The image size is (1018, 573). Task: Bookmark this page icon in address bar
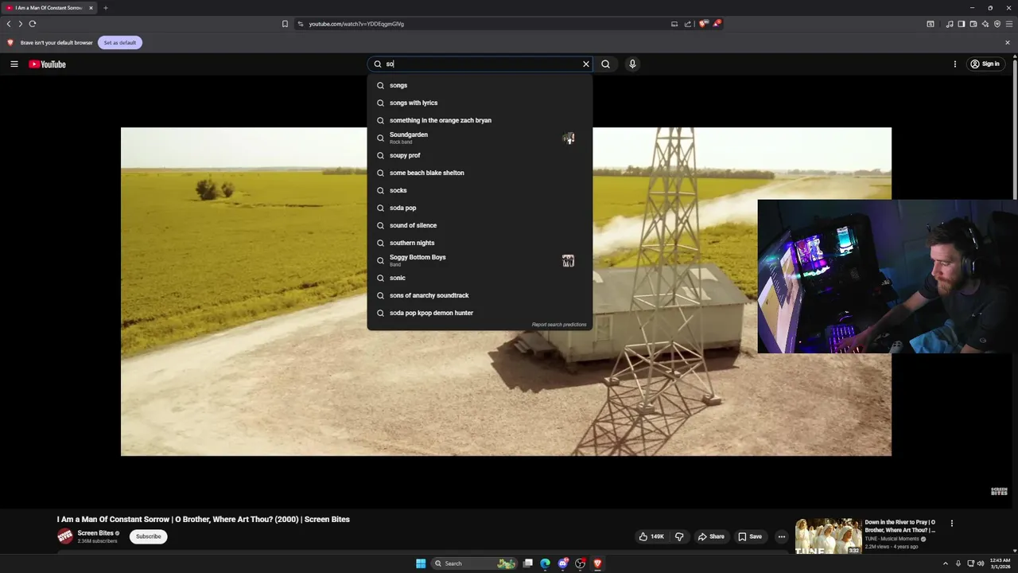point(285,24)
